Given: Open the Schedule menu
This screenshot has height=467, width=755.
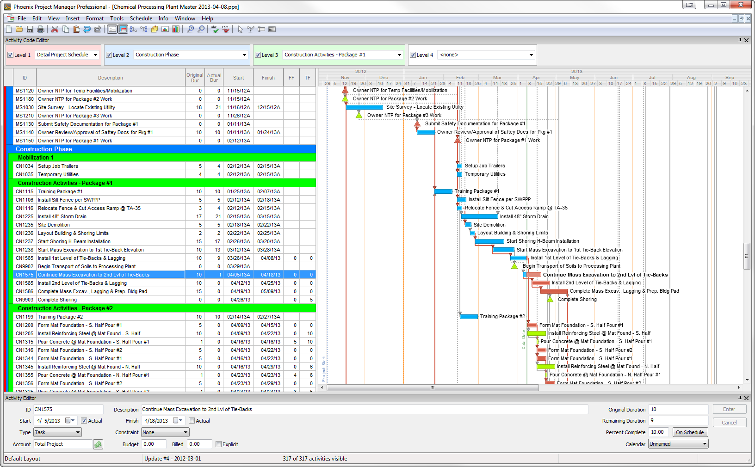Looking at the screenshot, I should click(x=141, y=18).
